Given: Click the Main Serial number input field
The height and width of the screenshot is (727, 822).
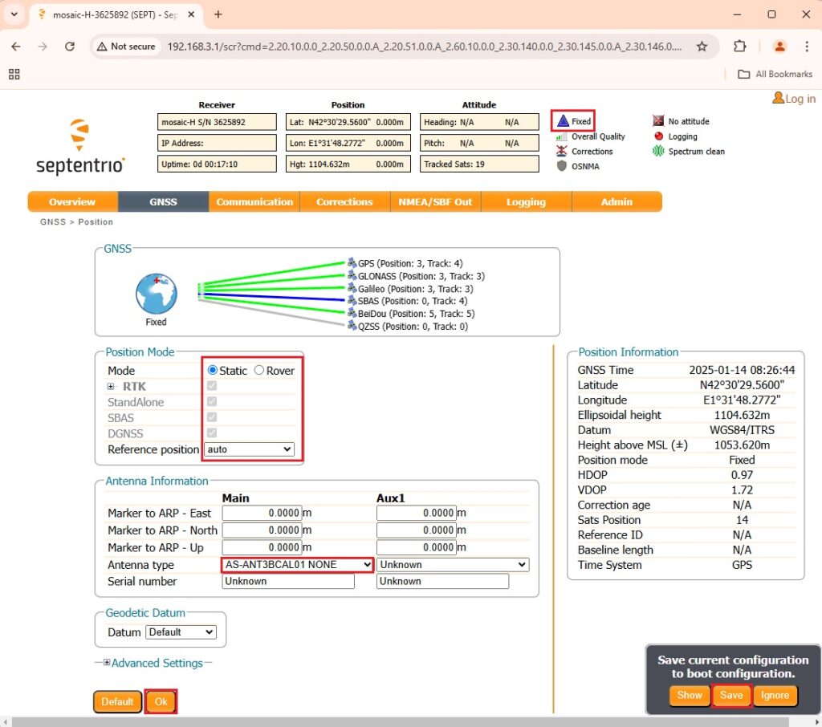Looking at the screenshot, I should (x=287, y=581).
